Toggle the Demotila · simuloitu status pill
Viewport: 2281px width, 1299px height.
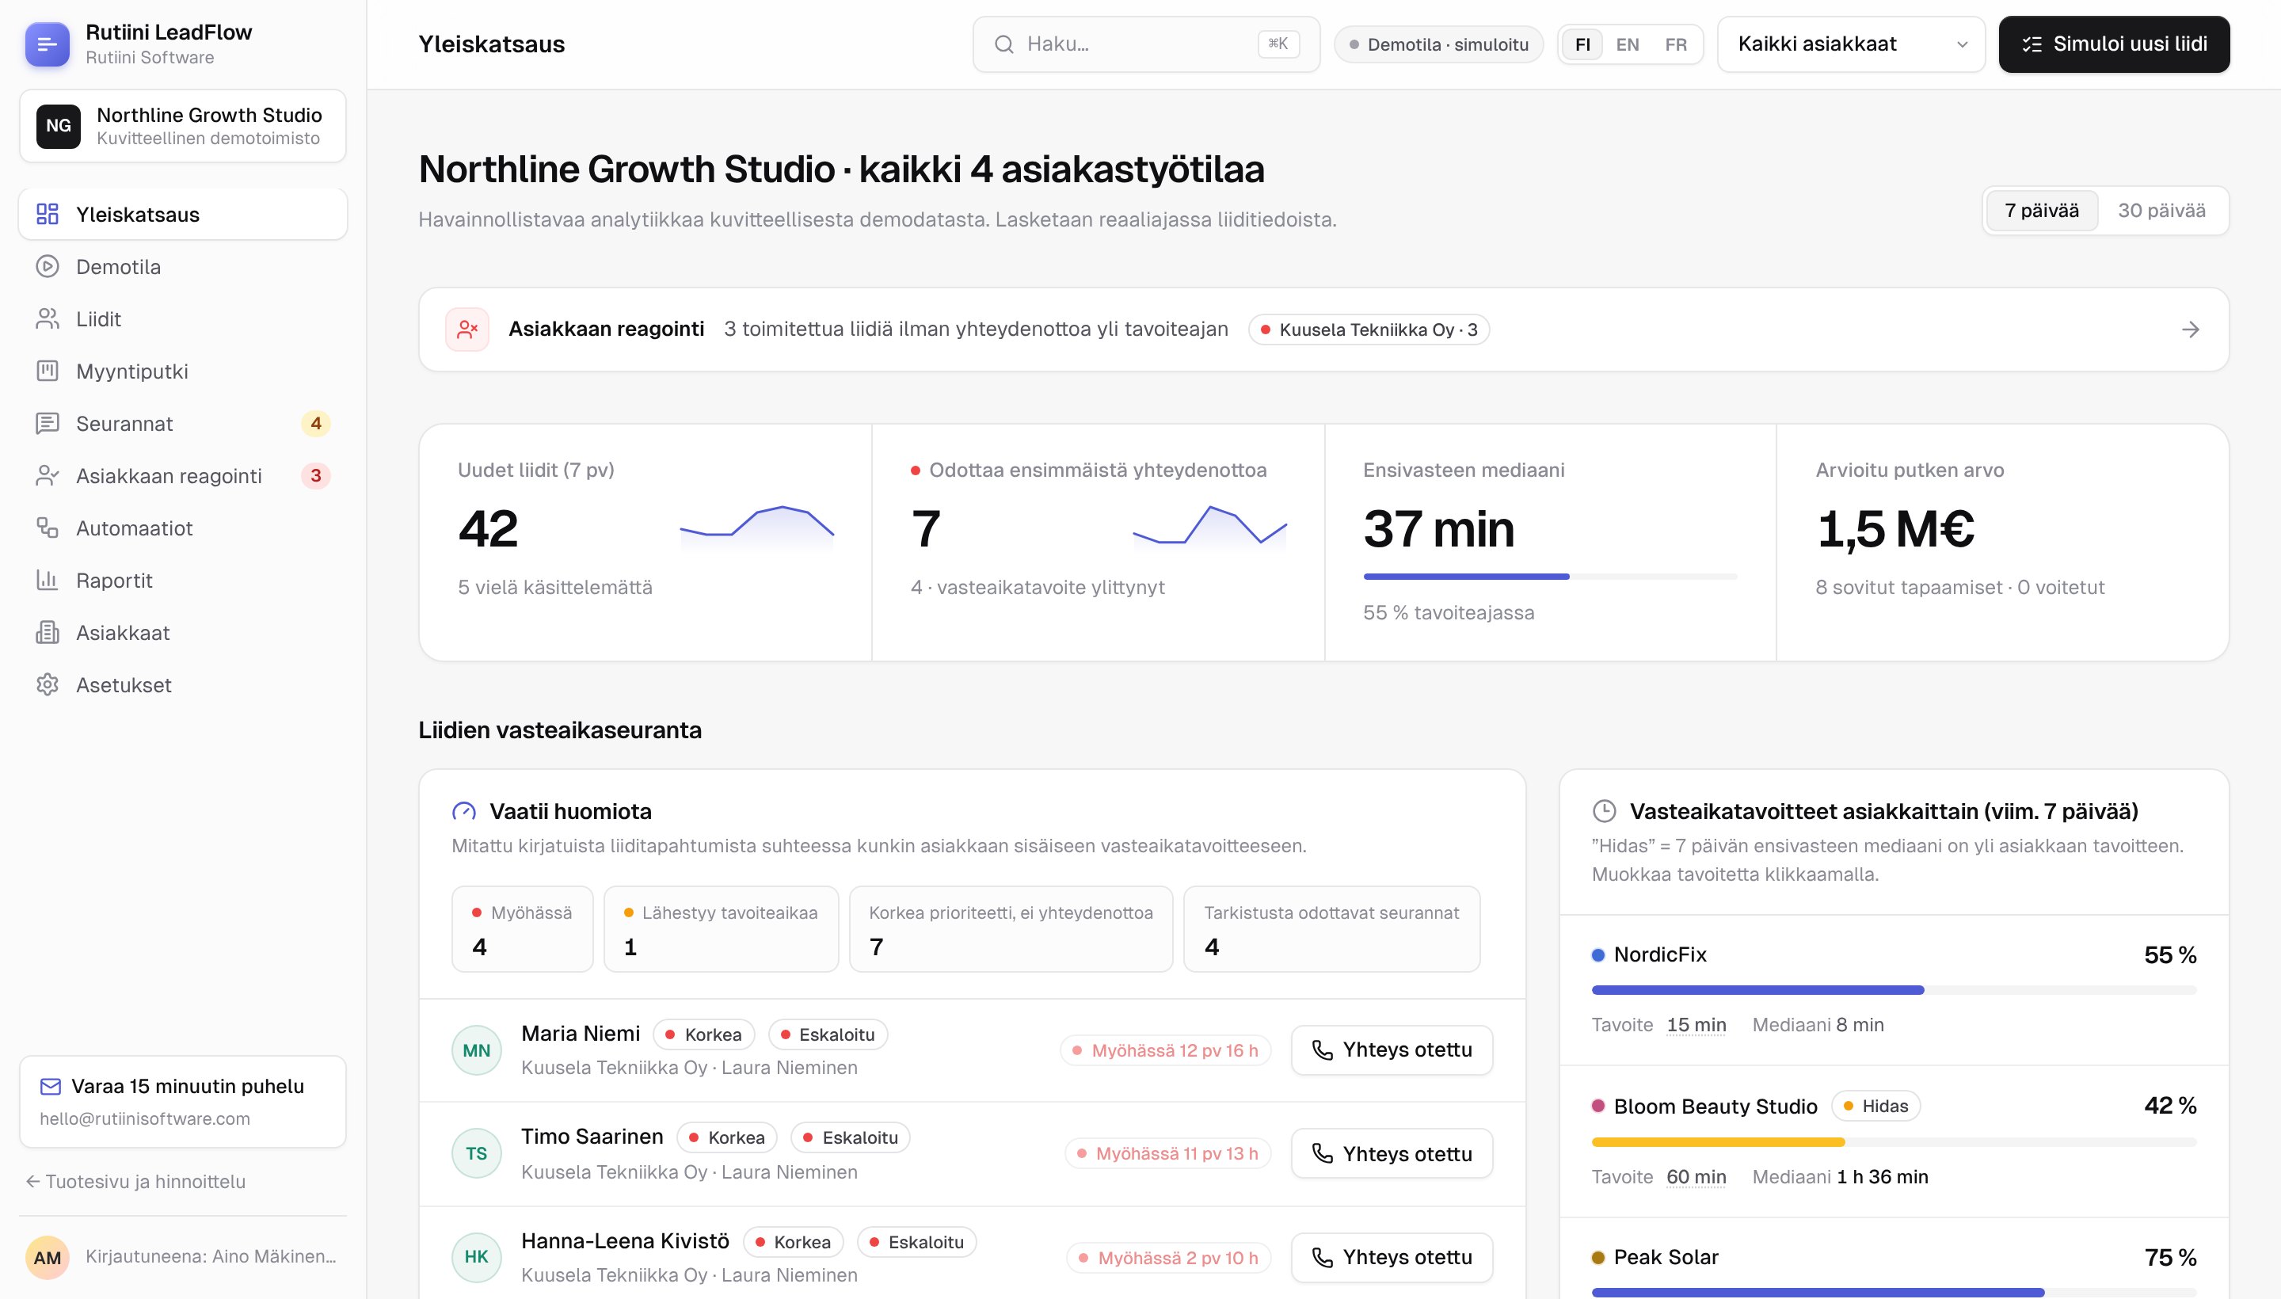click(x=1438, y=44)
